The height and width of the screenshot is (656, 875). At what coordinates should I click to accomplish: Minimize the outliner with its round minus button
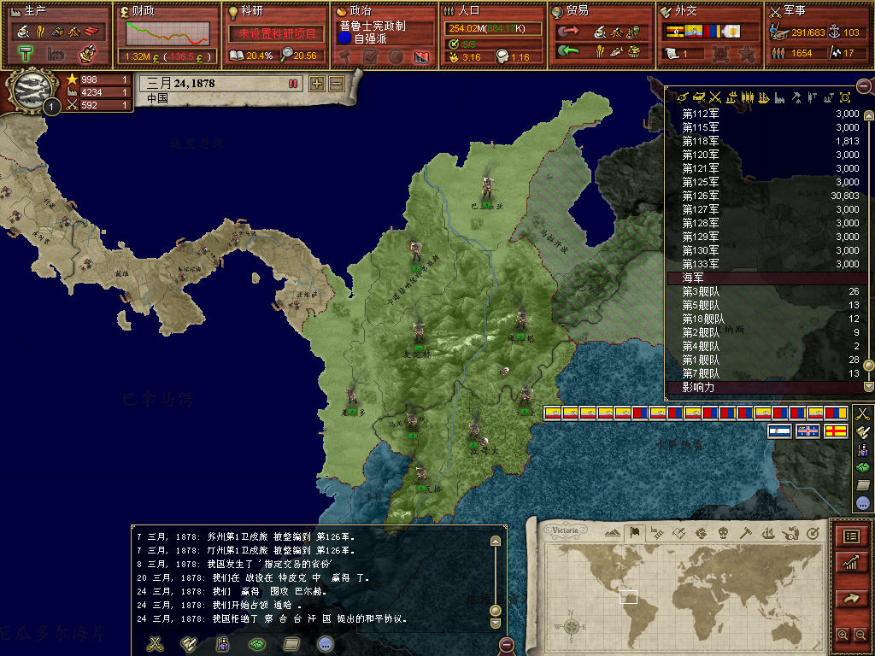click(864, 86)
